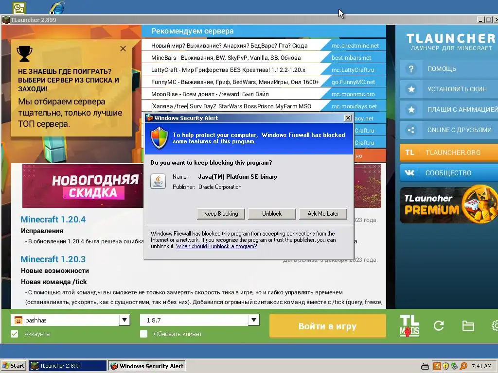This screenshot has height=373, width=498.
Task: Click the safely remove hardware tray icon
Action: 454,366
